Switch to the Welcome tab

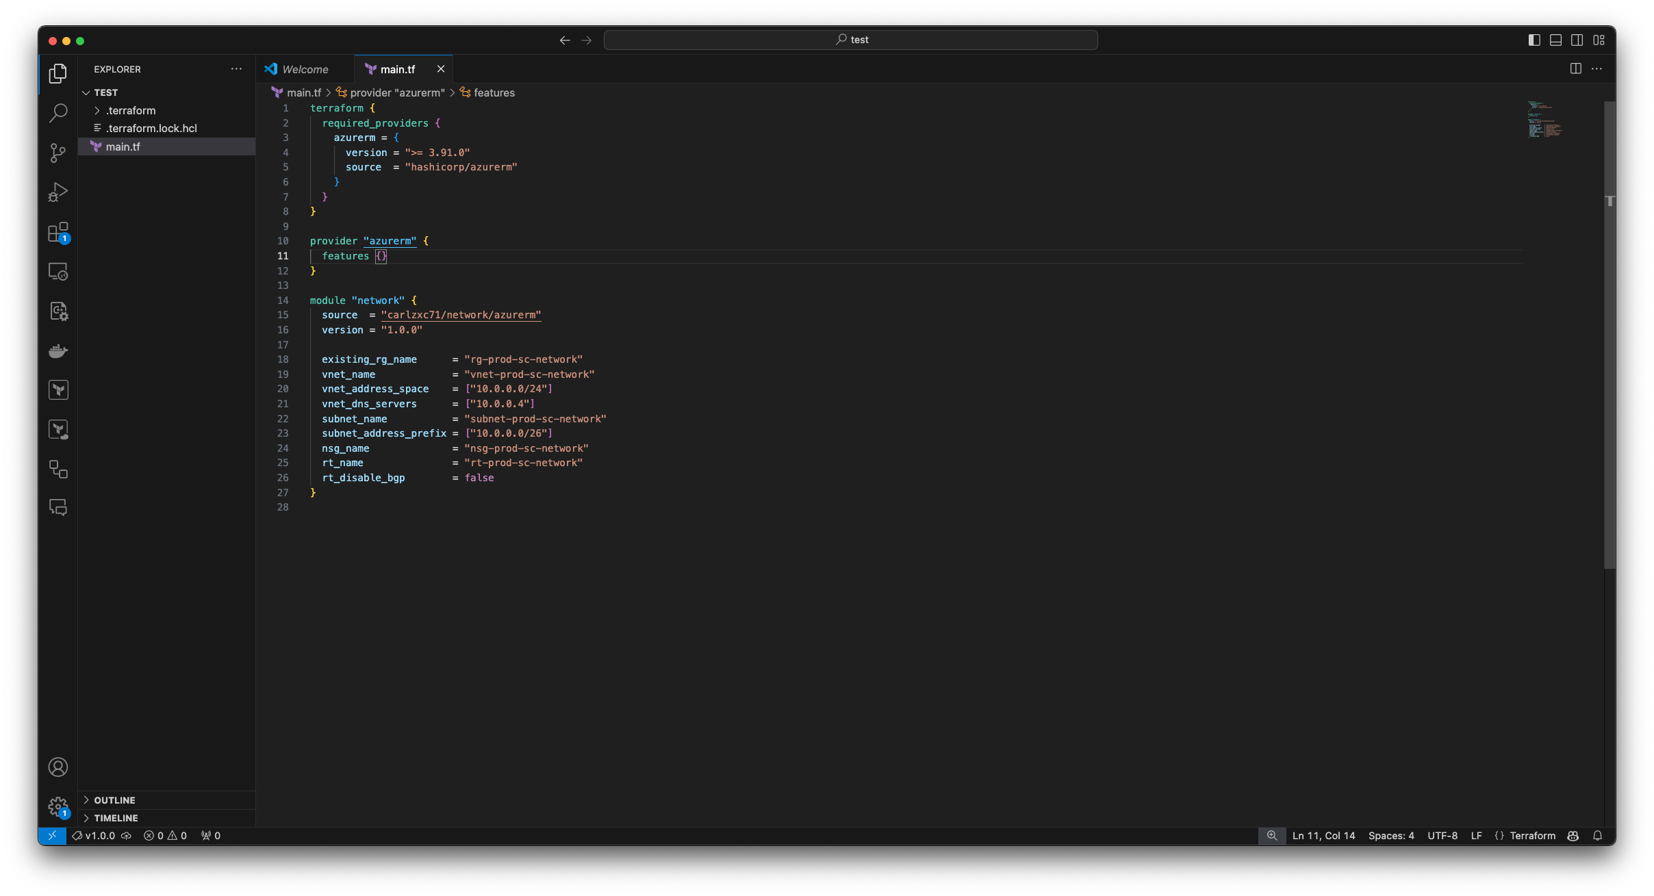(305, 69)
